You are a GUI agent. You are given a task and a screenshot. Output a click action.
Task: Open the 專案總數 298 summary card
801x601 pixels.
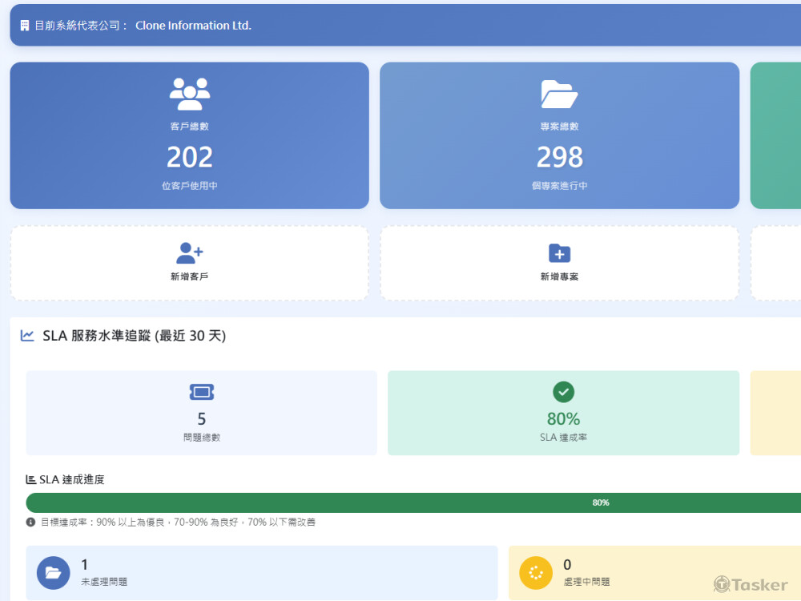[x=559, y=135]
